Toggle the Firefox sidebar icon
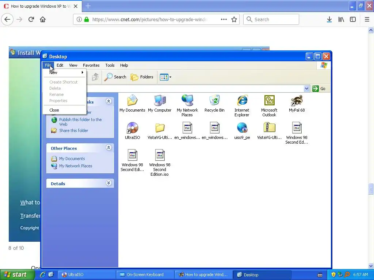The height and width of the screenshot is (280, 374). click(353, 19)
